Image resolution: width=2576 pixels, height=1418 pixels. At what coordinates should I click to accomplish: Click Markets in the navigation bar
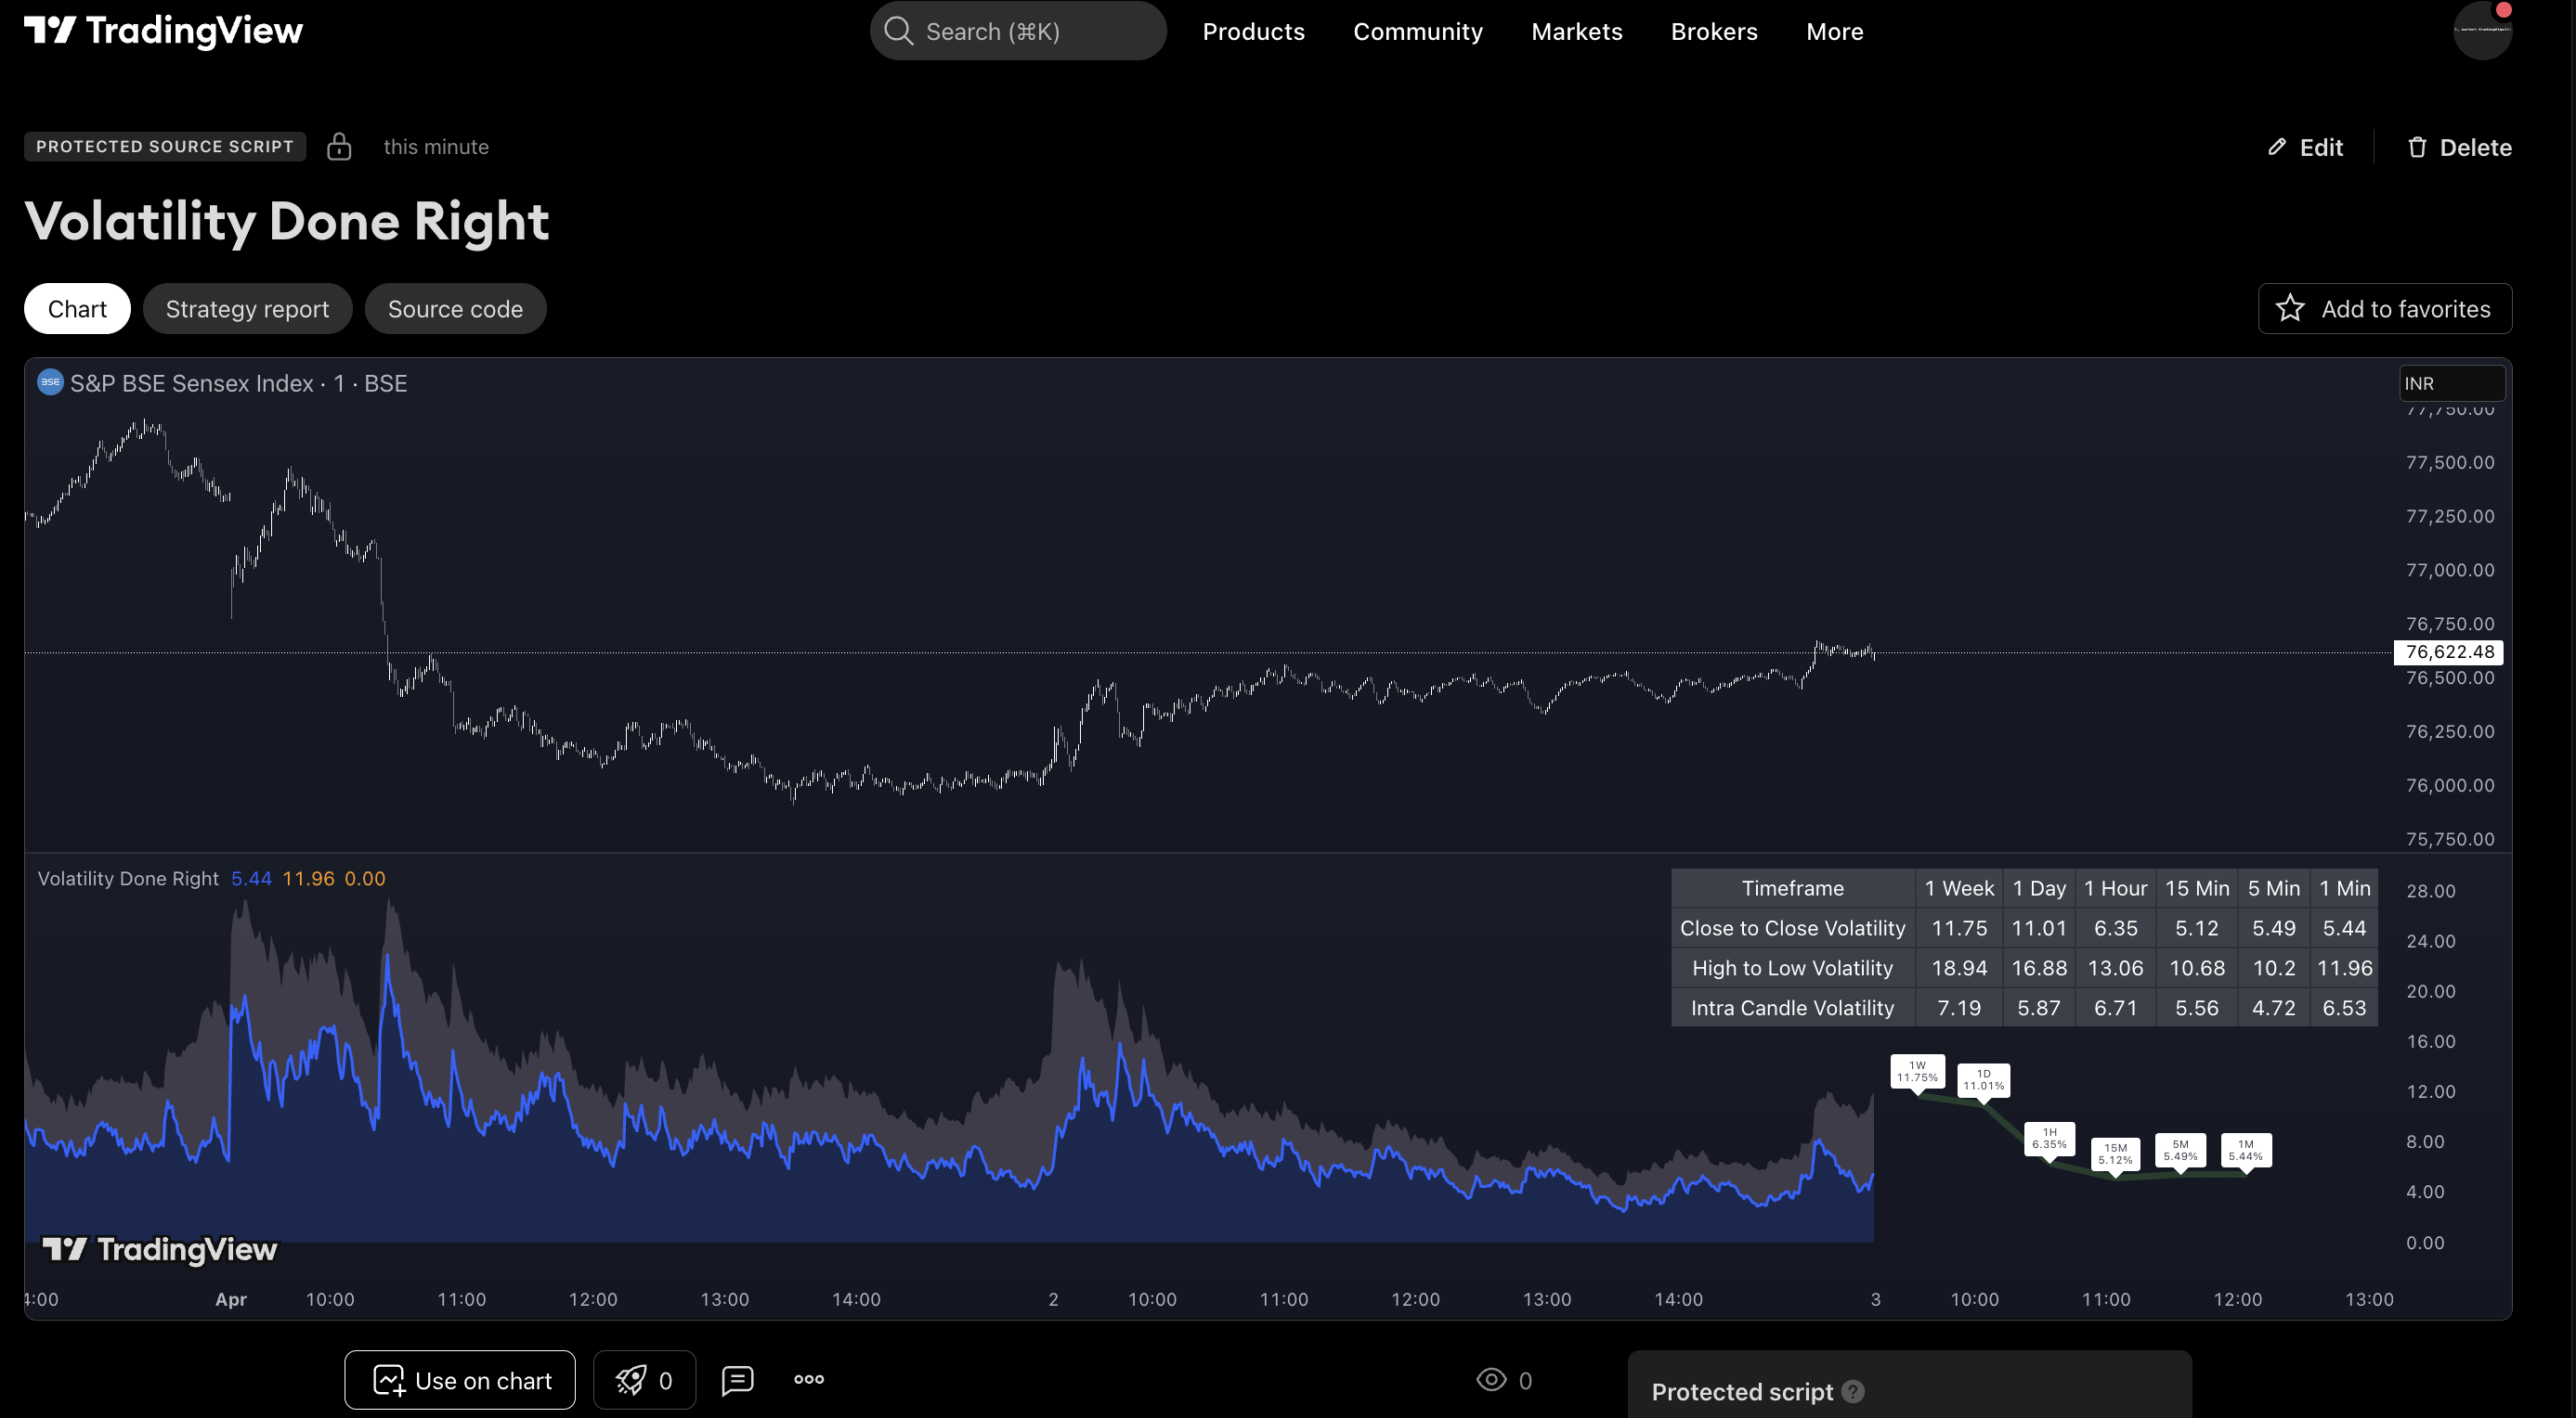(x=1577, y=31)
